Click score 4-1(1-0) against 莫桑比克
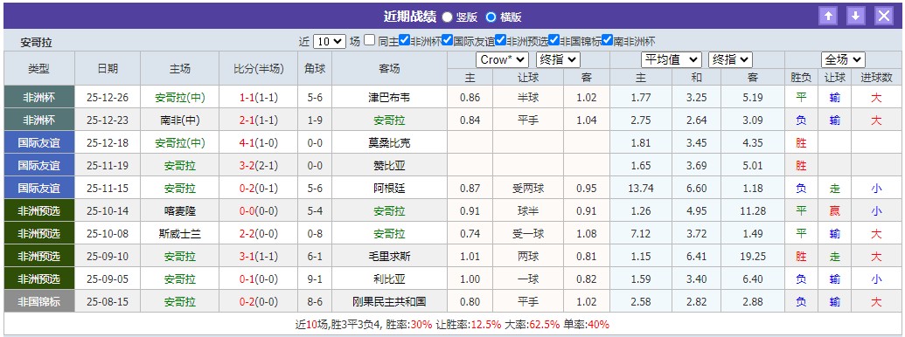This screenshot has width=905, height=337. pyautogui.click(x=259, y=143)
